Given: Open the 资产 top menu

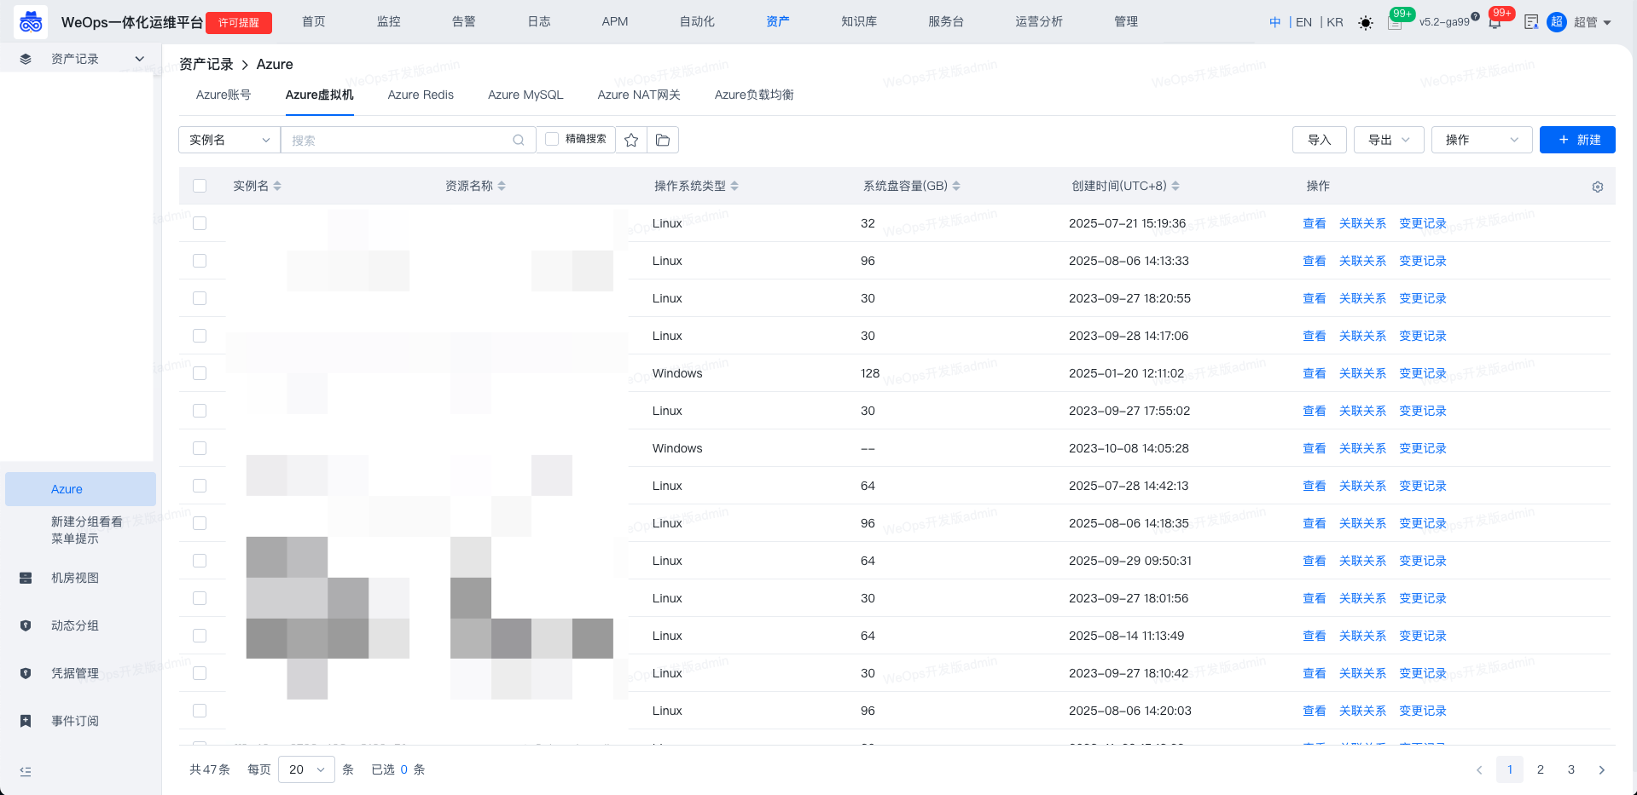Looking at the screenshot, I should [777, 21].
